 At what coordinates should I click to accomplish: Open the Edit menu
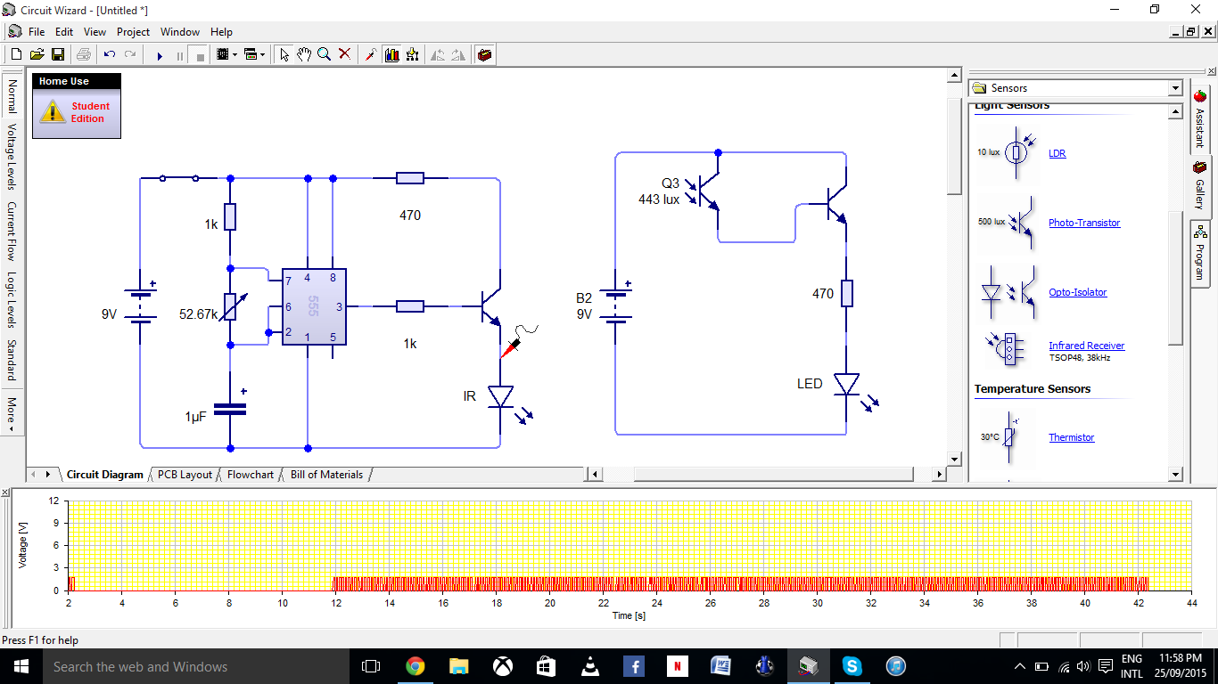[x=64, y=31]
